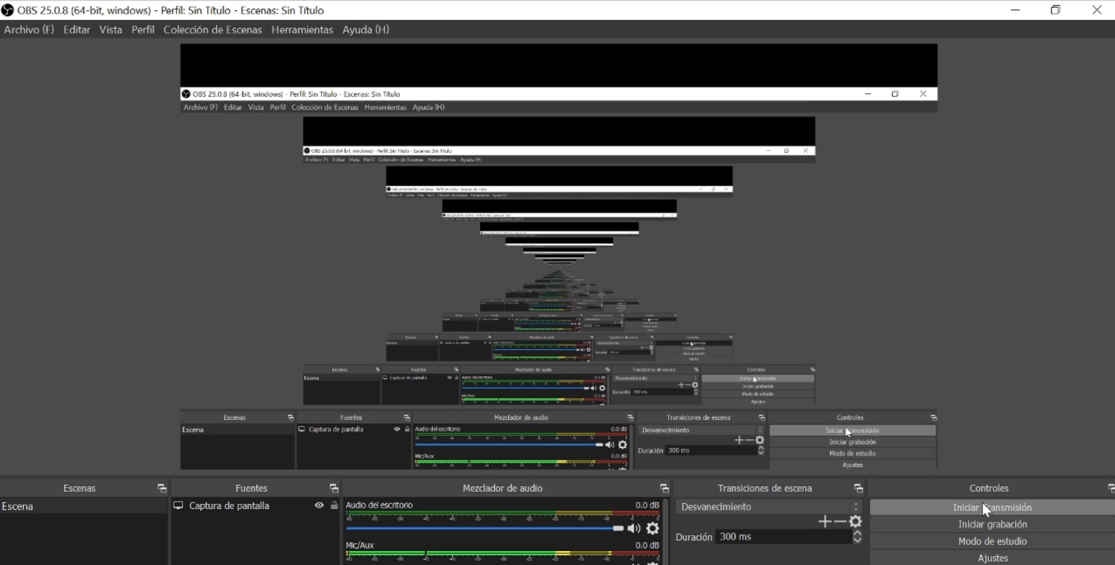Click Iniciar grabación button
Screen dimensions: 1115x565
(x=992, y=524)
